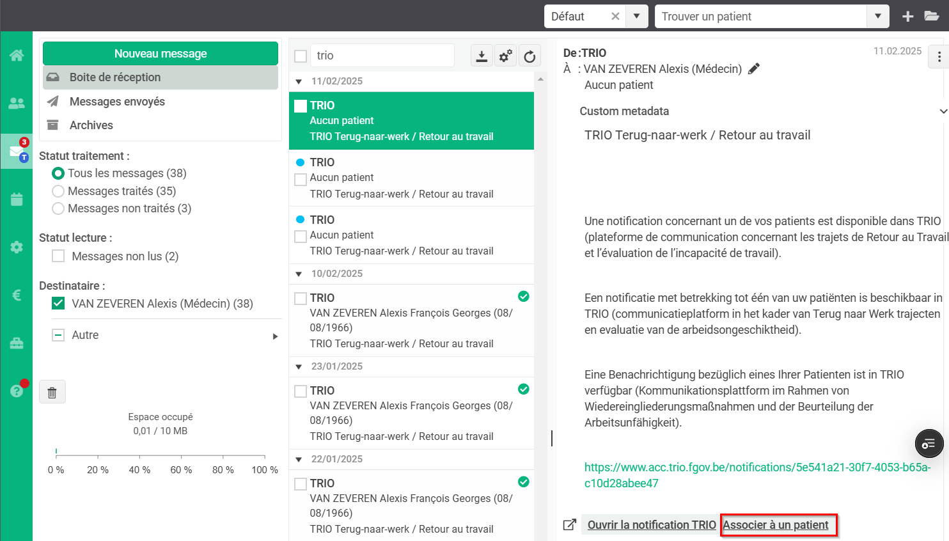Check the selected green TRIO message checkbox
Image resolution: width=949 pixels, height=541 pixels.
pos(301,106)
